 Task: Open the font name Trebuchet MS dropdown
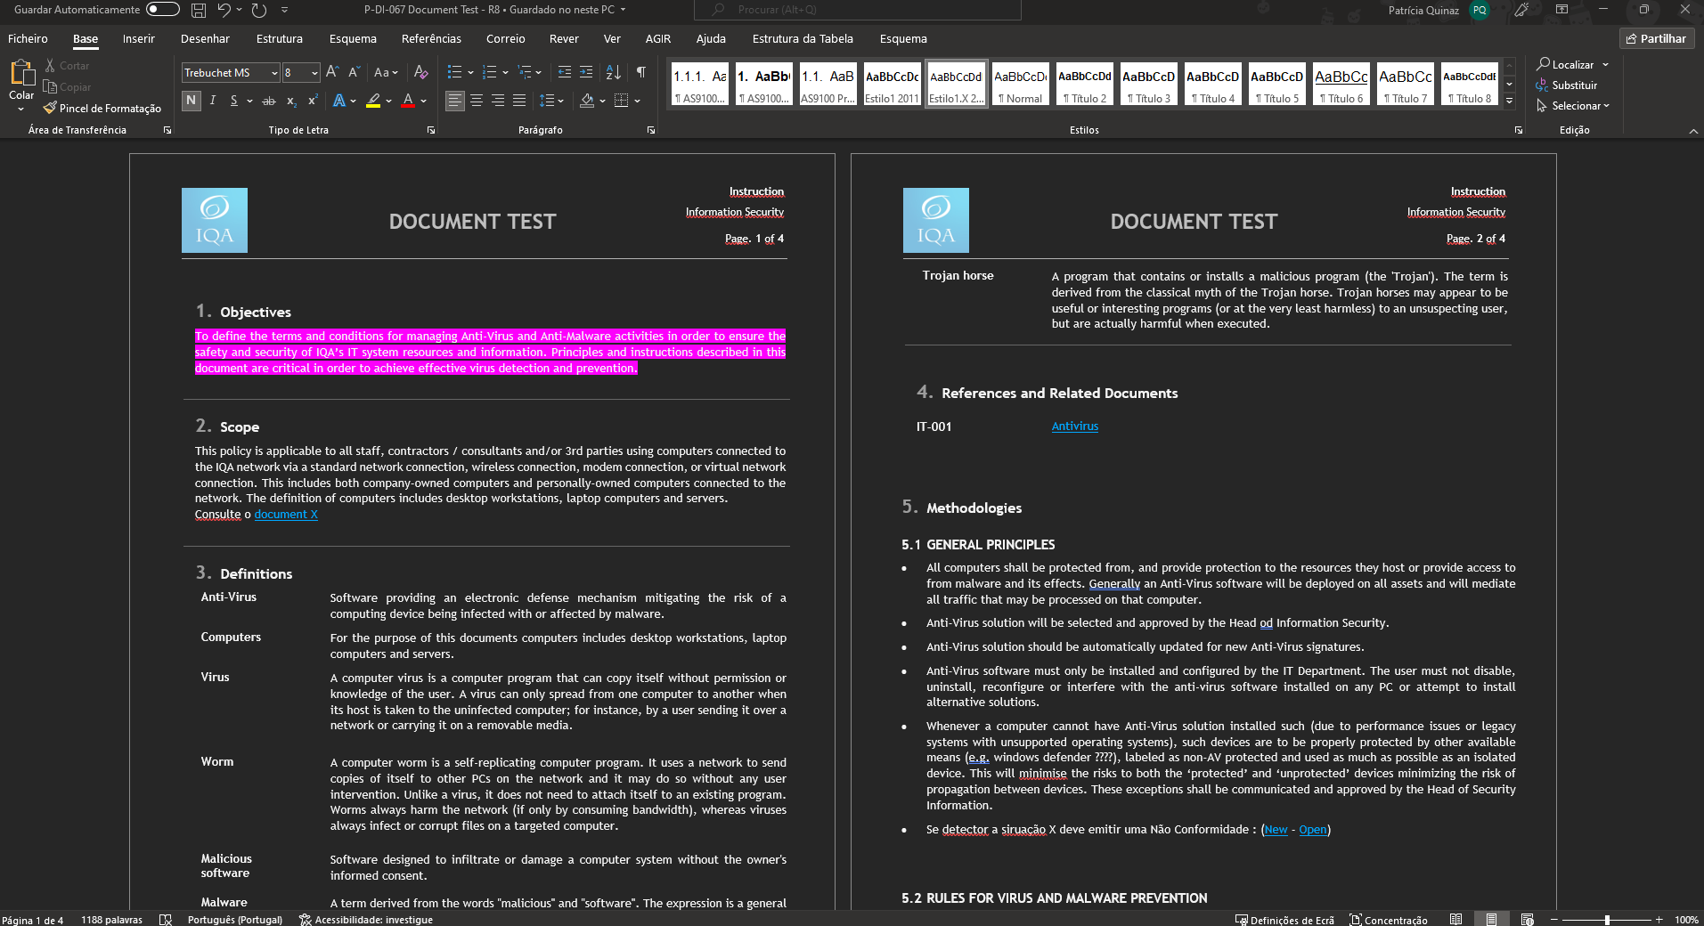click(x=274, y=73)
